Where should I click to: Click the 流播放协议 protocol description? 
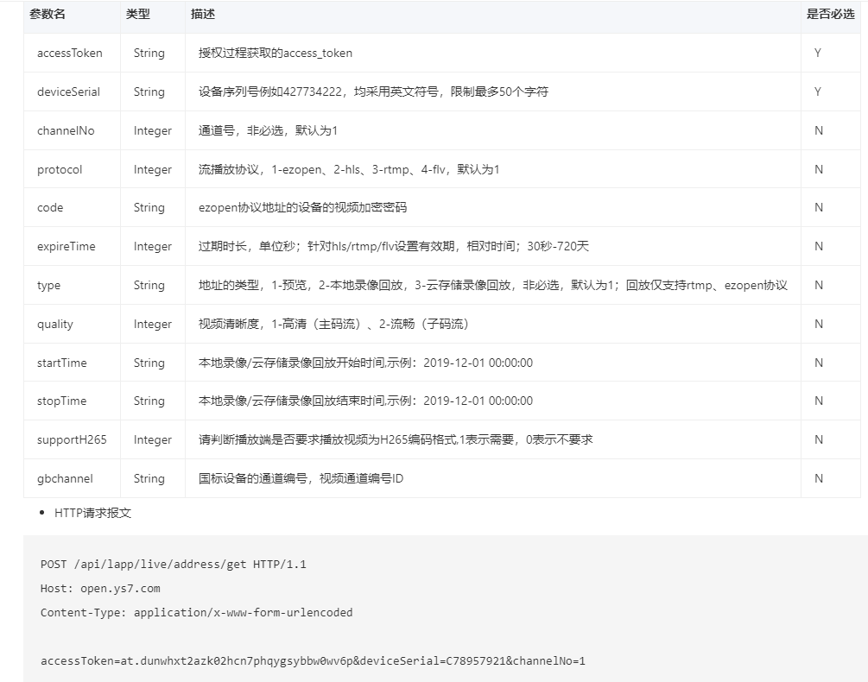[x=349, y=169]
